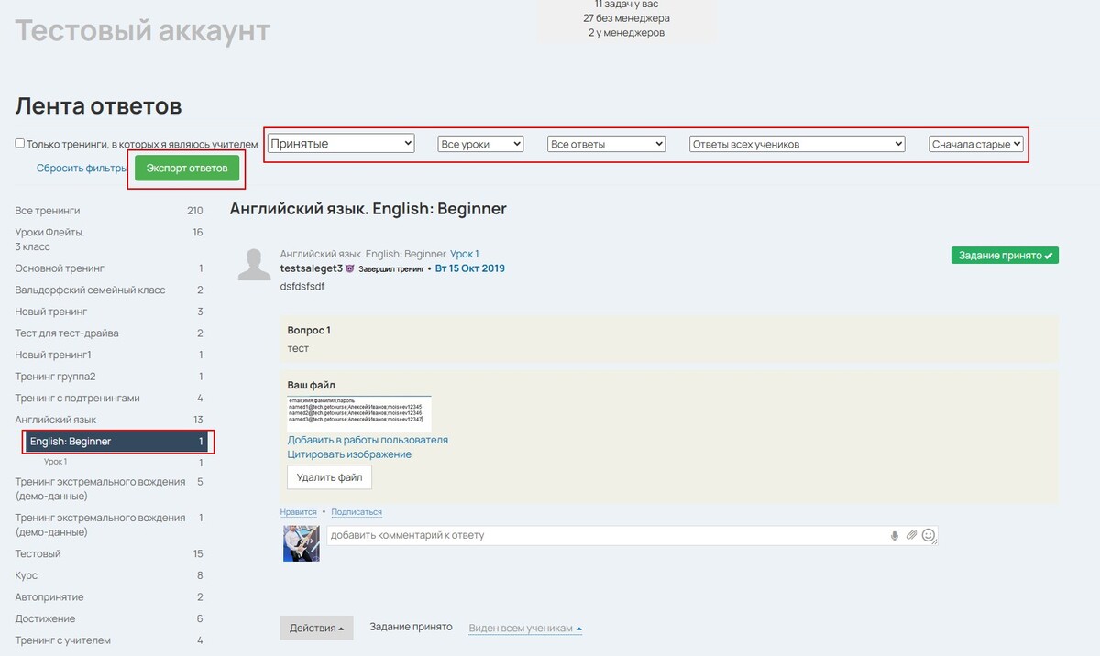Open the 'Сначала старые' sort dropdown
Image resolution: width=1100 pixels, height=656 pixels.
[x=975, y=144]
